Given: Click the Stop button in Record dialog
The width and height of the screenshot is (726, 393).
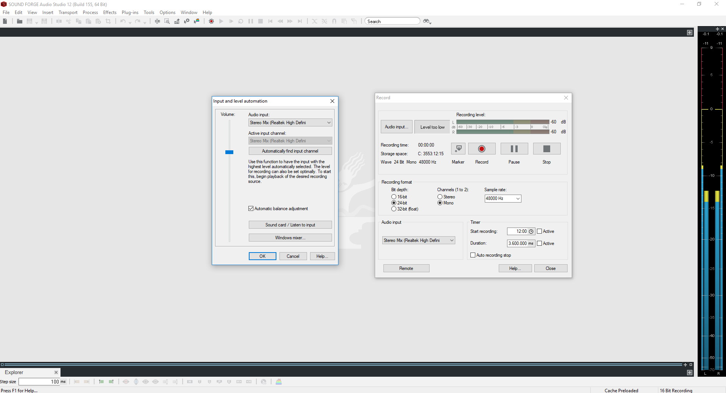Looking at the screenshot, I should (x=546, y=149).
